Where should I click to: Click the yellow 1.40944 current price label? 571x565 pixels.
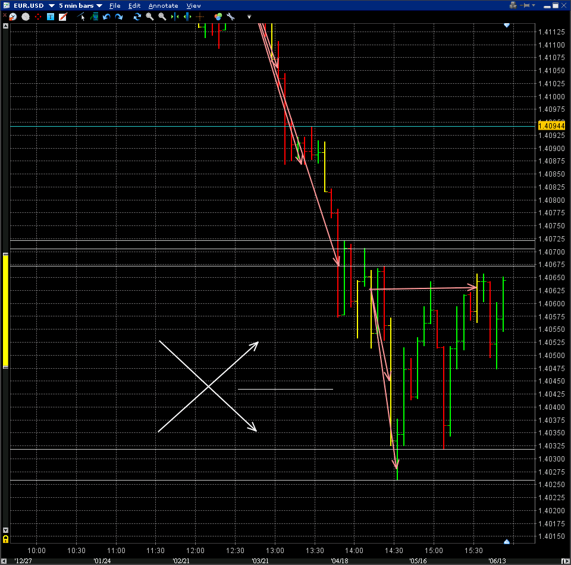(x=551, y=126)
